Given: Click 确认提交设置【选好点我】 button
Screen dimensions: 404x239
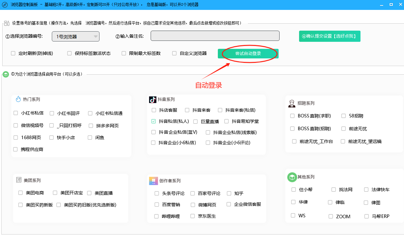Looking at the screenshot, I should [x=329, y=36].
